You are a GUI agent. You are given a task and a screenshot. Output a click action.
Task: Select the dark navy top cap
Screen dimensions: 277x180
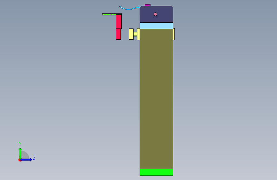point(156,14)
